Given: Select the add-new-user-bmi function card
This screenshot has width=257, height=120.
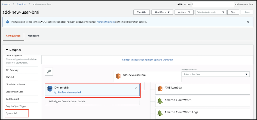Looking at the screenshot, I should (x=147, y=76).
